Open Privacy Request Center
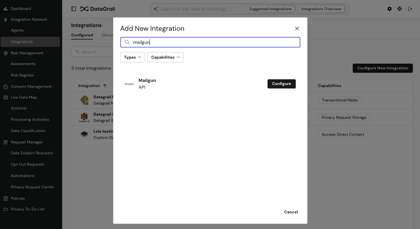This screenshot has width=420, height=229. pyautogui.click(x=33, y=187)
